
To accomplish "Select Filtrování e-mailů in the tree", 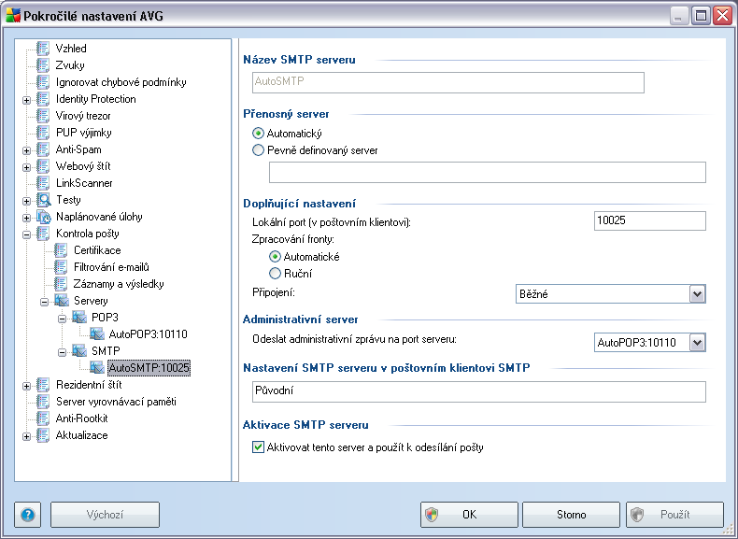I will [x=111, y=267].
